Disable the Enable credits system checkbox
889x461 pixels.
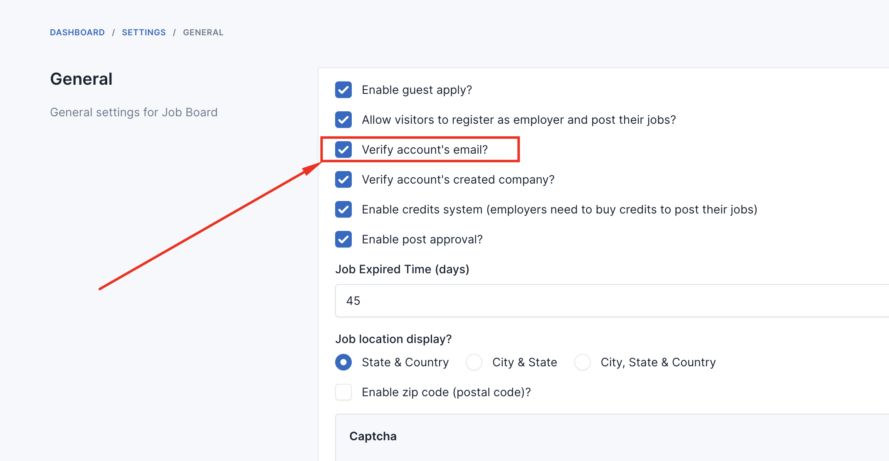[343, 209]
